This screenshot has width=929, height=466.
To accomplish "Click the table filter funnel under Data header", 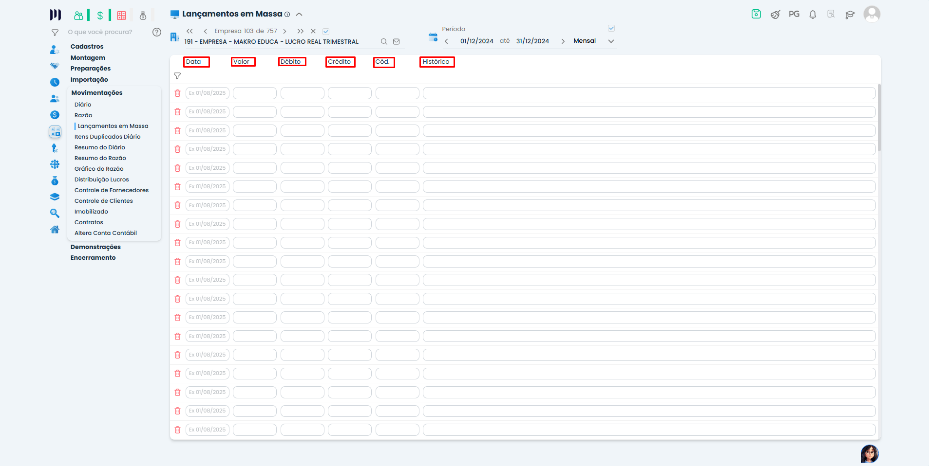I will (x=177, y=76).
